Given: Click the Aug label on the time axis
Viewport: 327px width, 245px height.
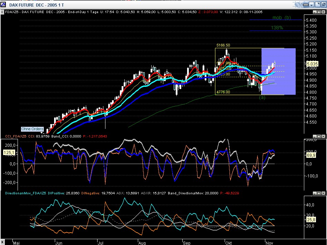Looking at the screenshot, I should (142, 243).
